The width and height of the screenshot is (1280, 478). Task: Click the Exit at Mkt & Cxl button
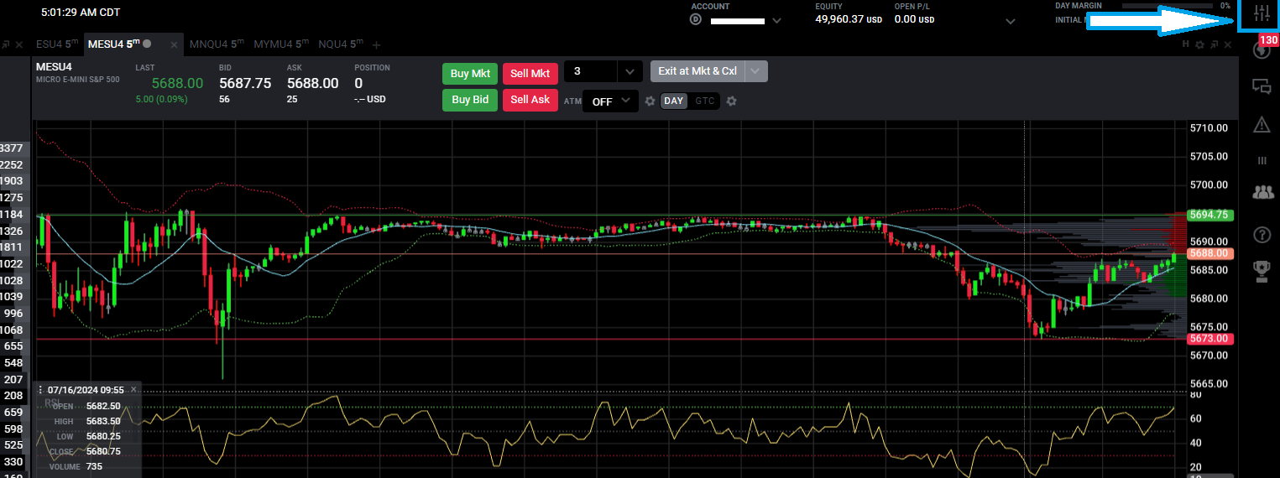[x=697, y=71]
